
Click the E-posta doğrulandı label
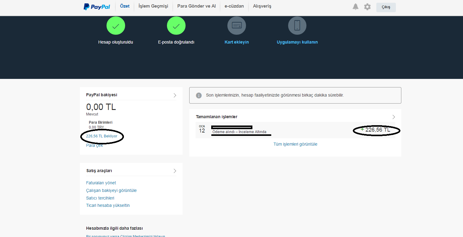pyautogui.click(x=176, y=42)
